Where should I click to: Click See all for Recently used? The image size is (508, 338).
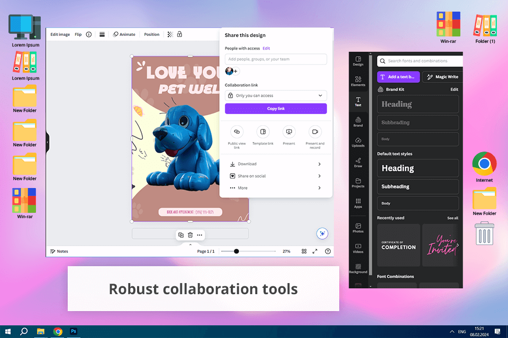[452, 218]
